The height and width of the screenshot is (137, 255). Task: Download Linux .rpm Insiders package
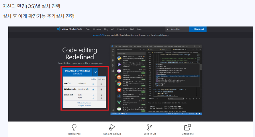coord(101,98)
